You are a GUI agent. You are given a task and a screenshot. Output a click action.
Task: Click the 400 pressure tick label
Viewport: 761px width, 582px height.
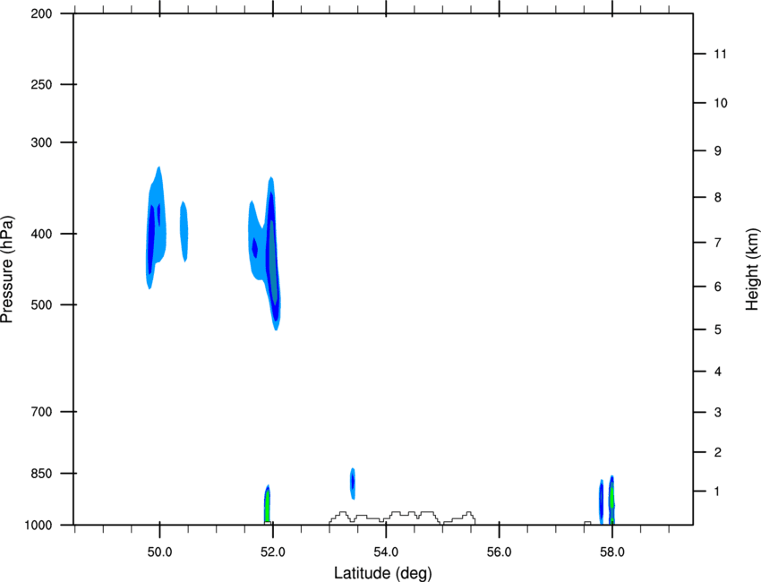click(41, 234)
